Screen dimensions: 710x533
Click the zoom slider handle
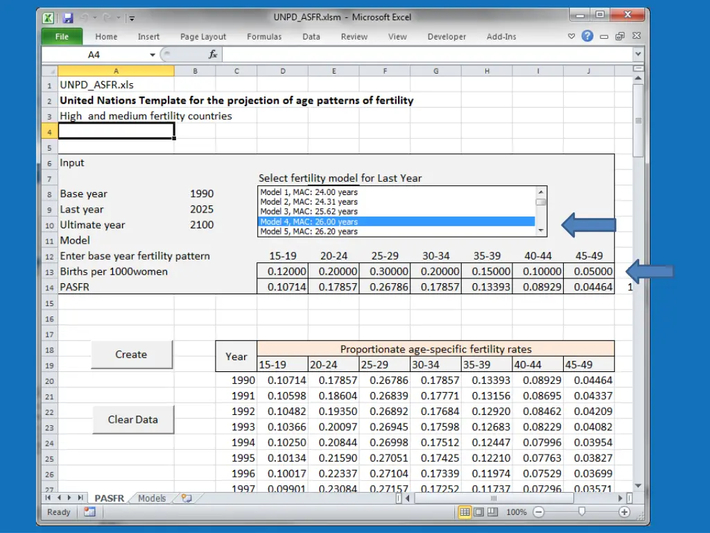pos(581,512)
